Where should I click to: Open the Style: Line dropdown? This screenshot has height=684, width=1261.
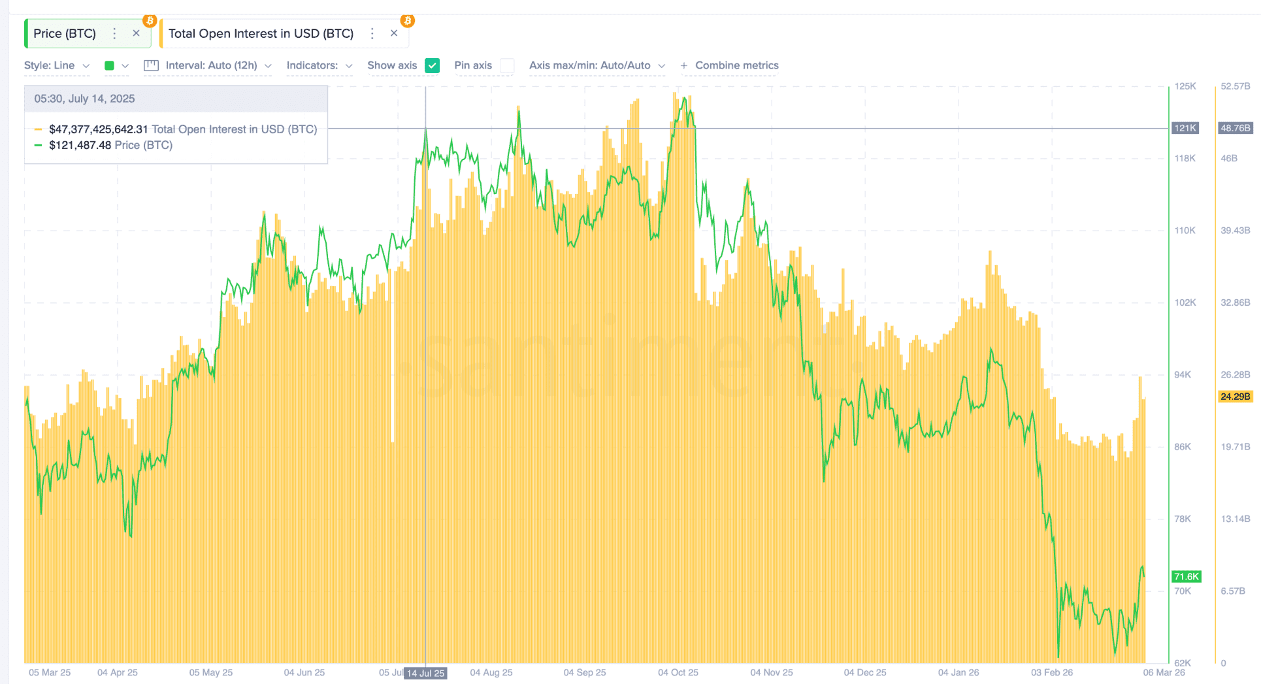[56, 65]
